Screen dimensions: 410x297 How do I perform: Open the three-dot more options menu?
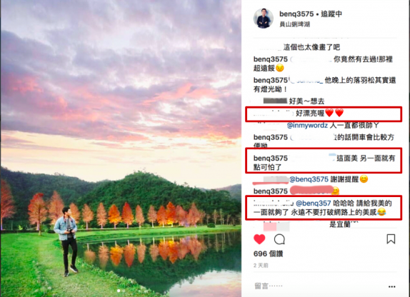click(x=391, y=287)
